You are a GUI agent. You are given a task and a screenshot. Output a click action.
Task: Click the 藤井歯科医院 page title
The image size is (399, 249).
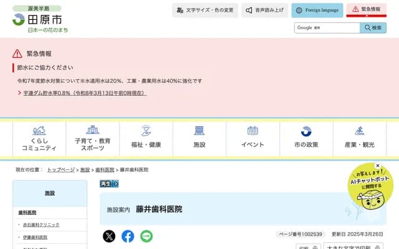click(x=159, y=209)
